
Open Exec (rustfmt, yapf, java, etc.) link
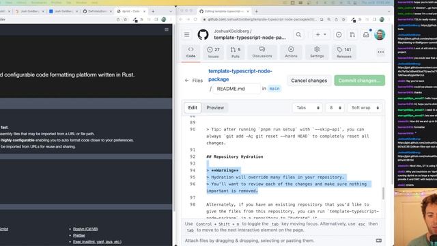(x=97, y=242)
